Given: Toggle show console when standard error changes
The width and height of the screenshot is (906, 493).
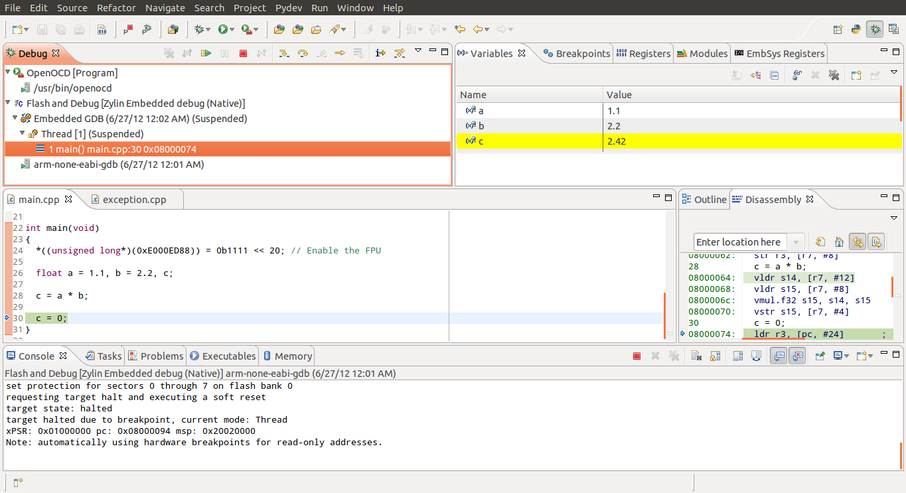Looking at the screenshot, I should point(798,356).
